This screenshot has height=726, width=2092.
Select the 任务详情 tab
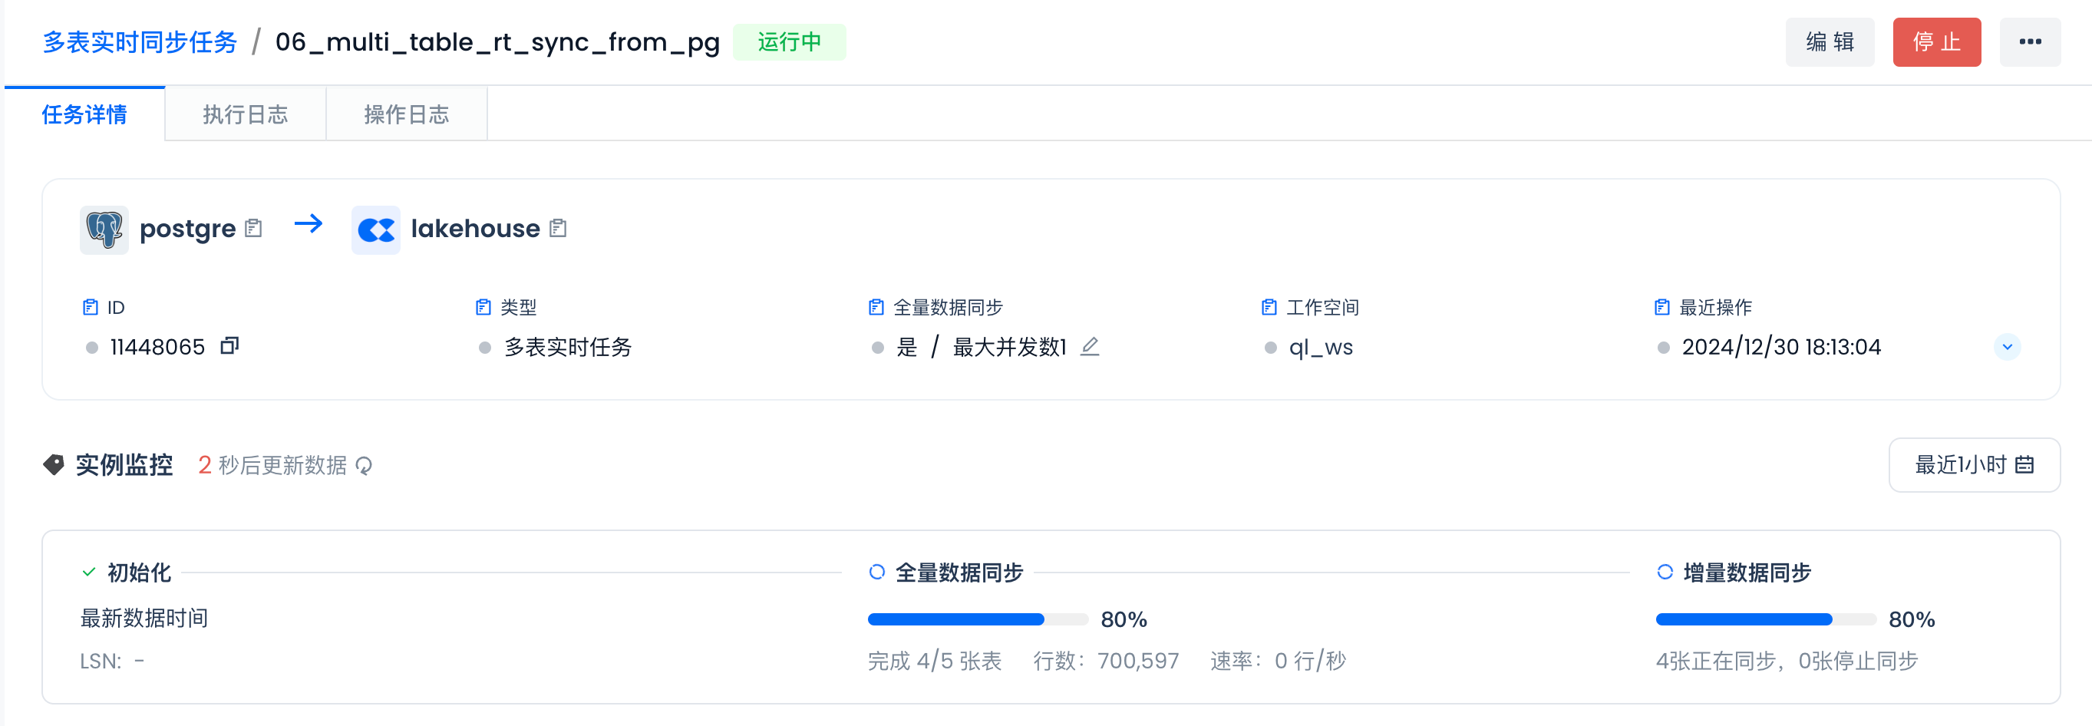[84, 114]
